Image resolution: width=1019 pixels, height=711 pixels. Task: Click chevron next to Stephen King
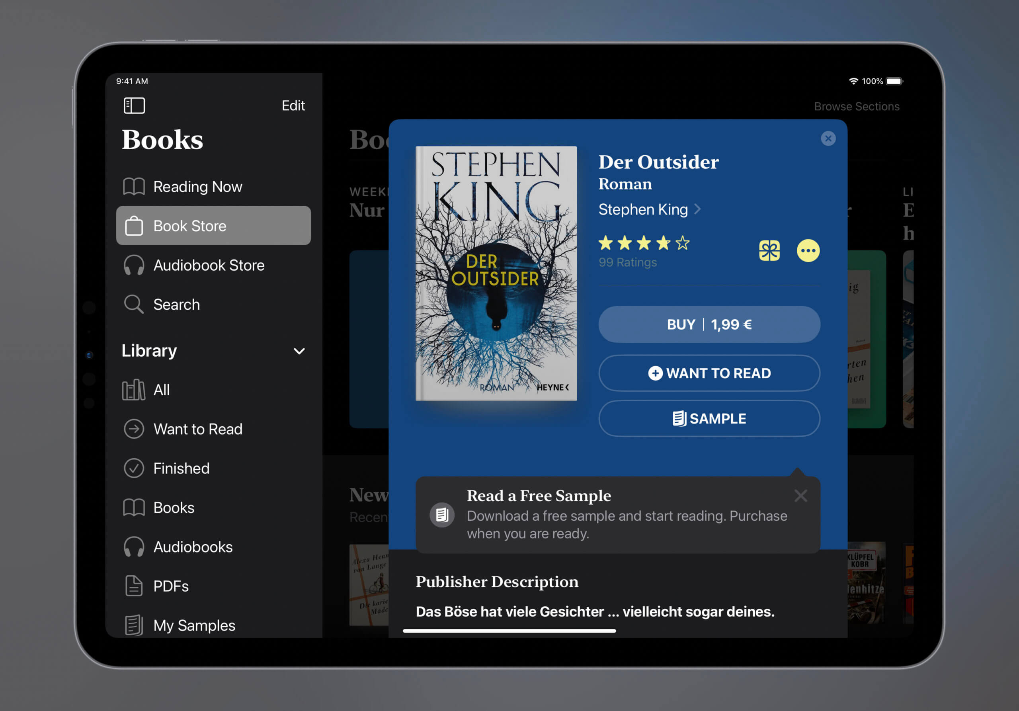(x=698, y=209)
